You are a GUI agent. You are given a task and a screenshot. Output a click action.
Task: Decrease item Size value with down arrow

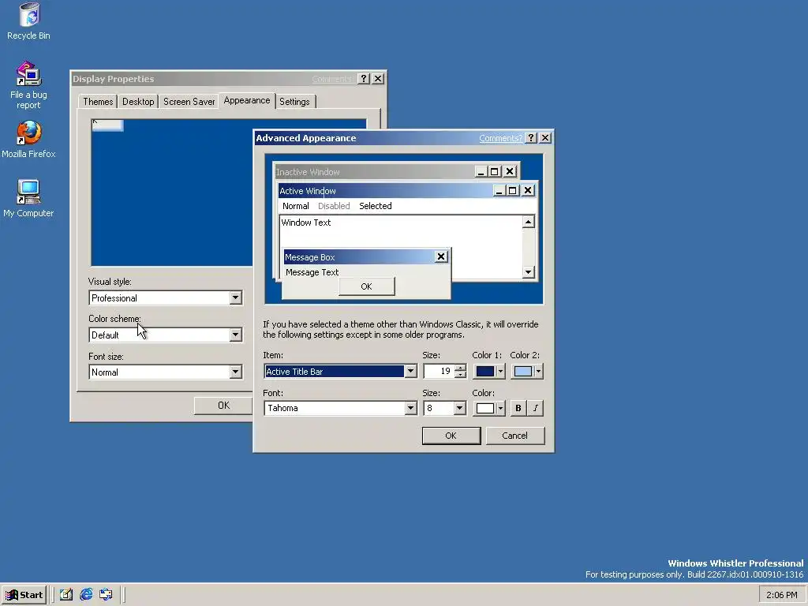pyautogui.click(x=461, y=375)
